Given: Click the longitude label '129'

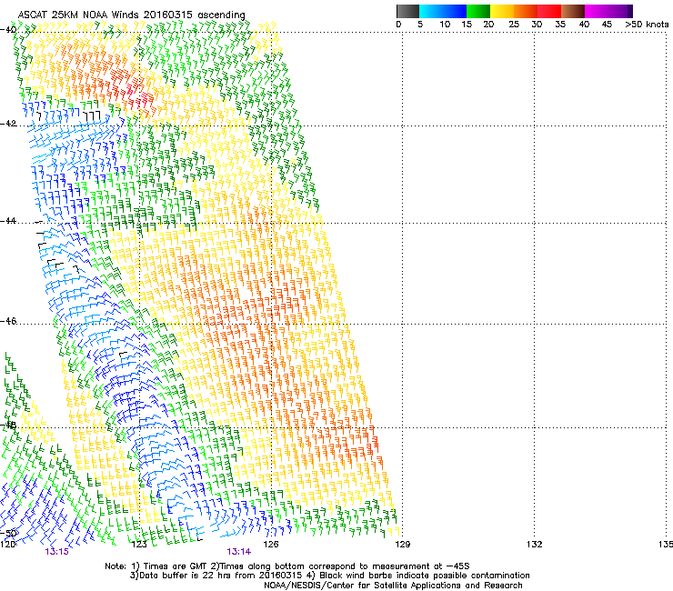Looking at the screenshot, I should (x=403, y=545).
